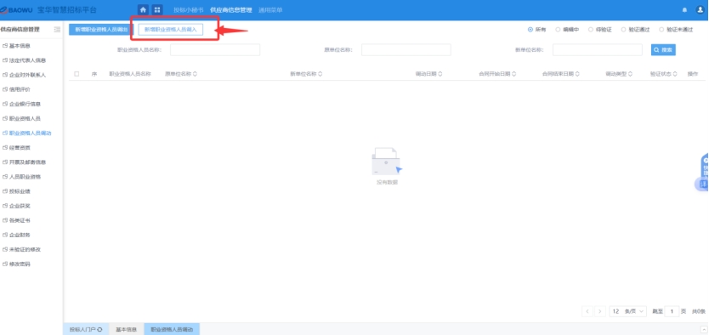Expand the bottom tab bar arrow at right
The width and height of the screenshot is (709, 335).
pos(704,329)
